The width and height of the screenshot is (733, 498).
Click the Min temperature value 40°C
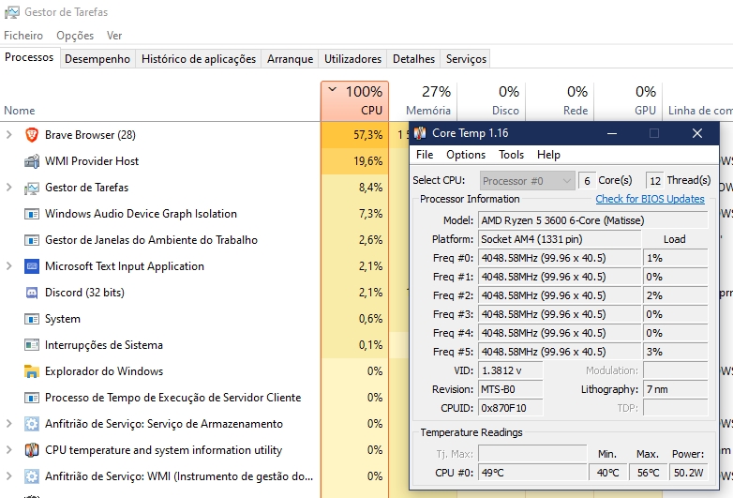[607, 473]
